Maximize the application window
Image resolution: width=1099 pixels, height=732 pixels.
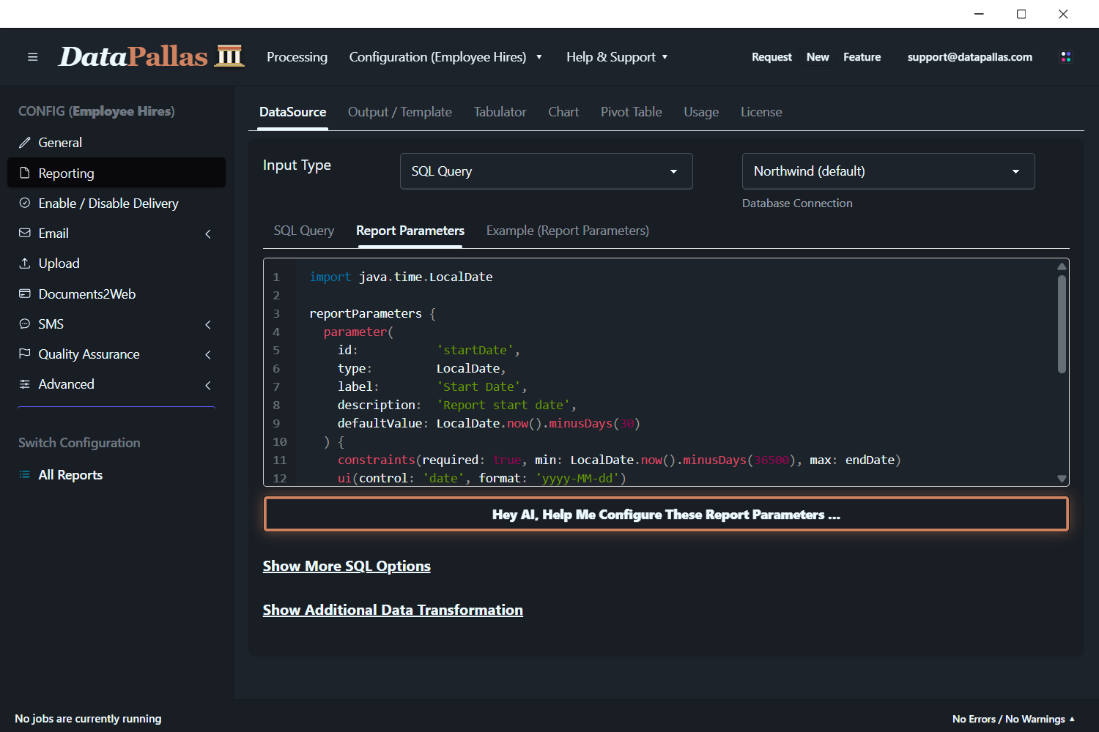point(1021,14)
